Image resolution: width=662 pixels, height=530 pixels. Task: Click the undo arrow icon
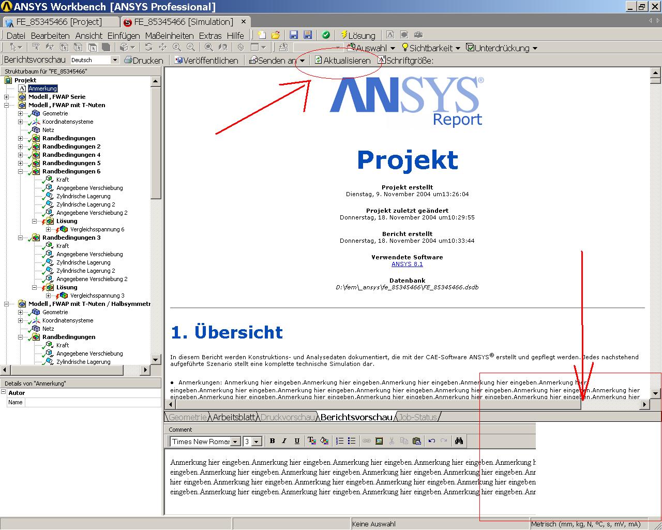(432, 441)
